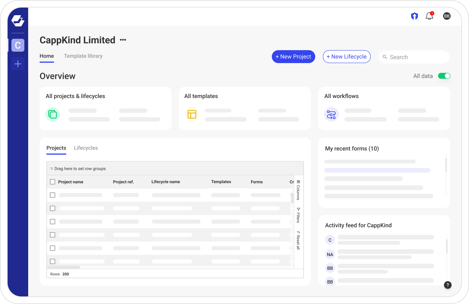Click the plus icon to add a workspace
This screenshot has width=469, height=304.
pos(18,64)
